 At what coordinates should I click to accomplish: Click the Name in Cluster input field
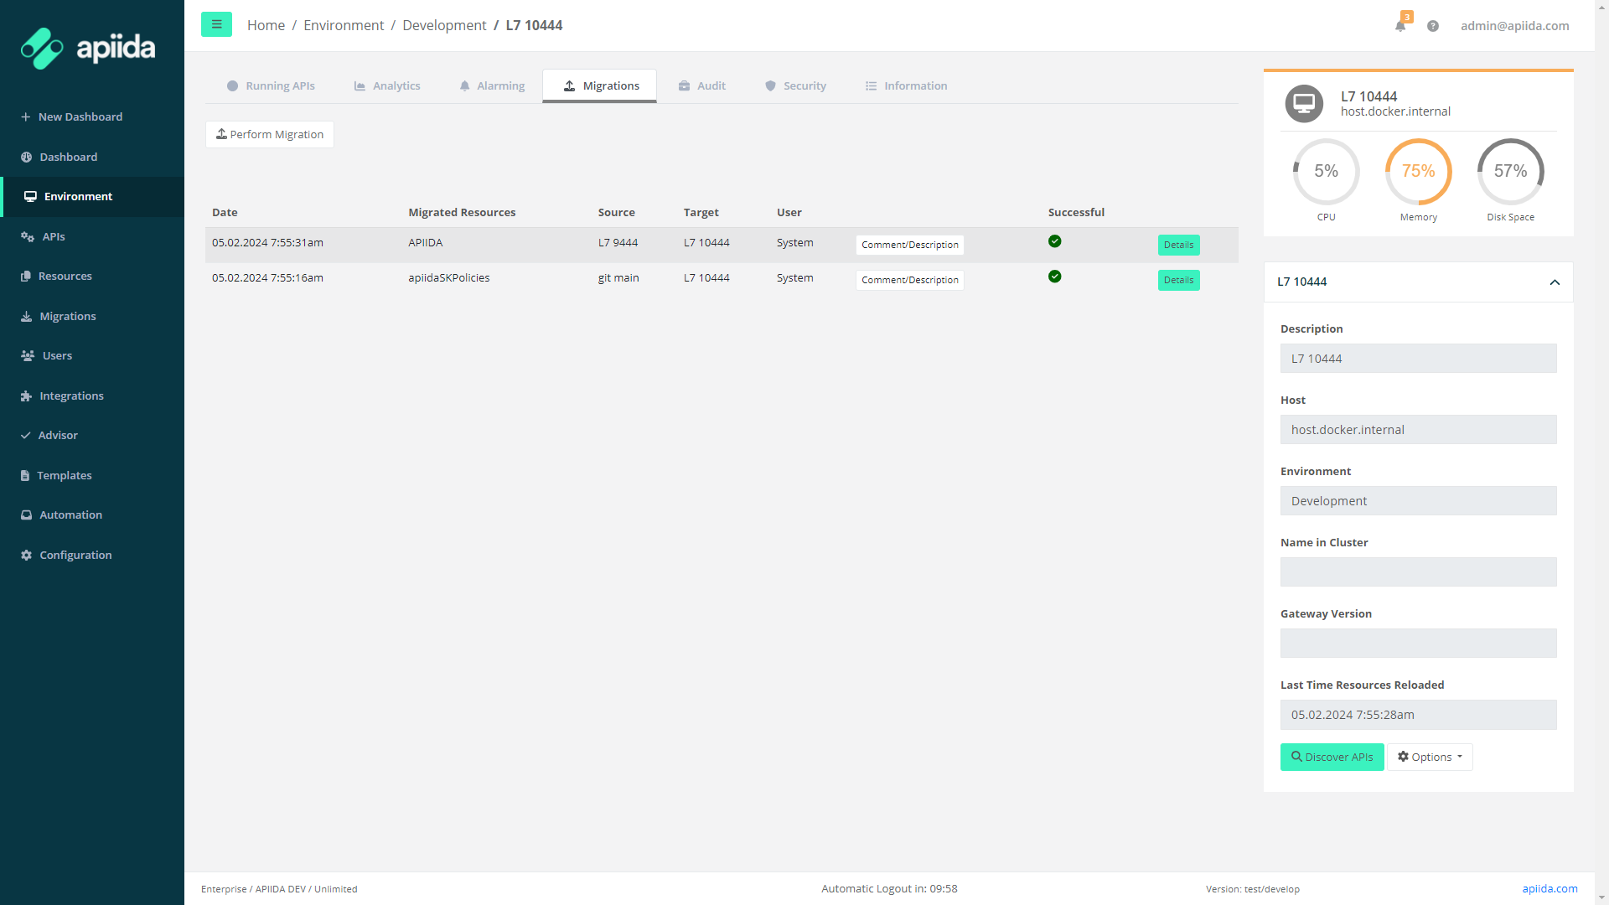[x=1418, y=571]
